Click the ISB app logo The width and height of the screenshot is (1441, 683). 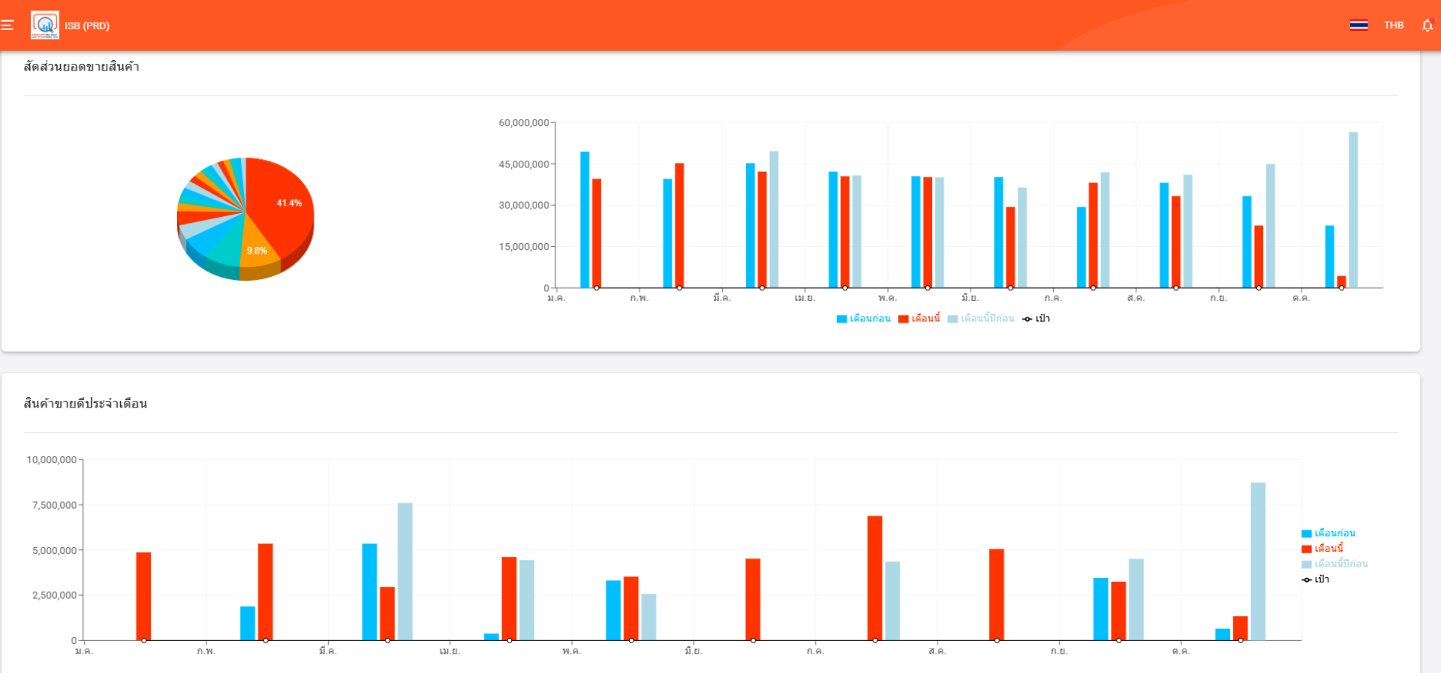click(45, 26)
